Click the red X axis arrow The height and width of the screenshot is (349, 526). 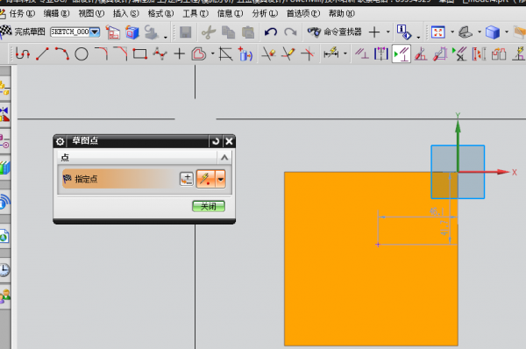(x=484, y=172)
